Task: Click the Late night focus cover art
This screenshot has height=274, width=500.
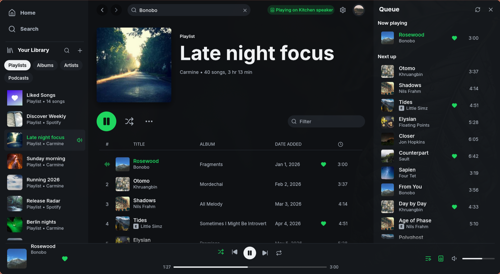Action: (x=134, y=65)
